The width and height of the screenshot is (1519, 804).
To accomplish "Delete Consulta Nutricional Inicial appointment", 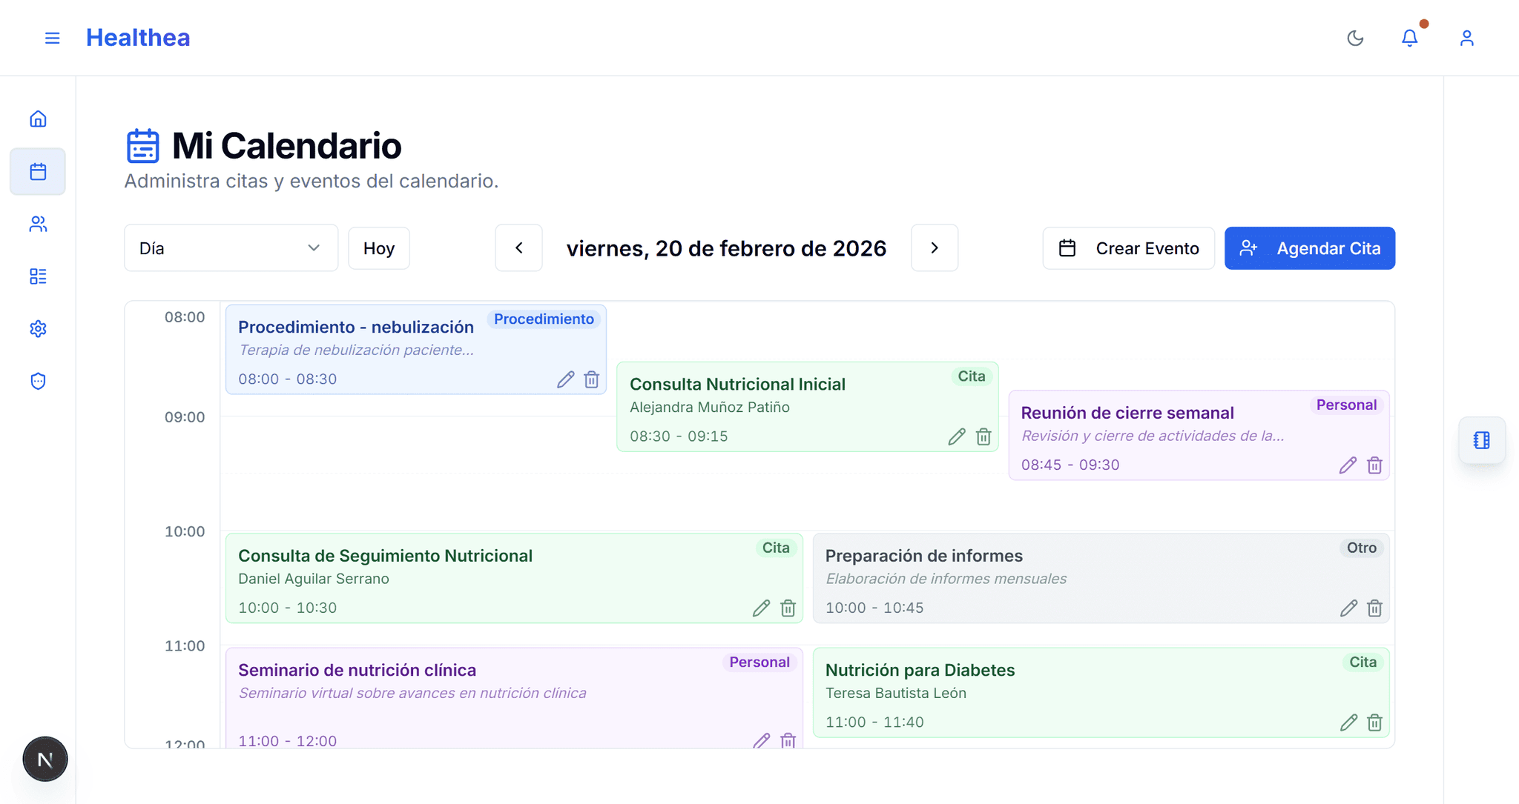I will coord(983,436).
